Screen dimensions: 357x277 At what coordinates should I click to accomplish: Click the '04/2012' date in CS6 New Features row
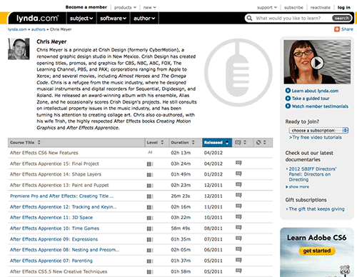point(213,153)
